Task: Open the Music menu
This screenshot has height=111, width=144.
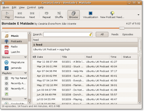Action: 6,7
